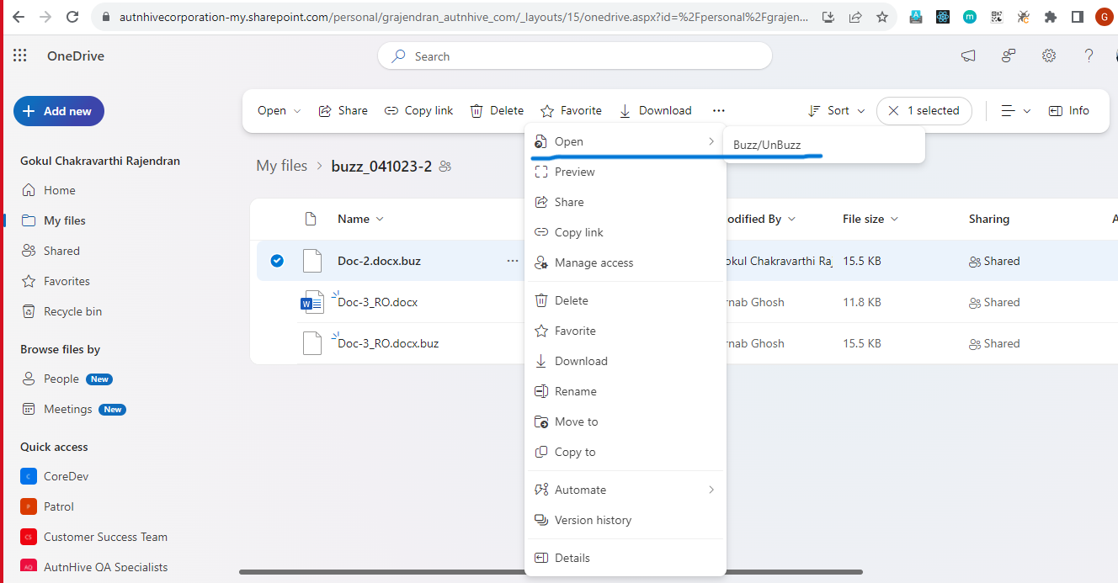This screenshot has width=1118, height=583.
Task: Open the Settings gear icon
Action: [1048, 56]
